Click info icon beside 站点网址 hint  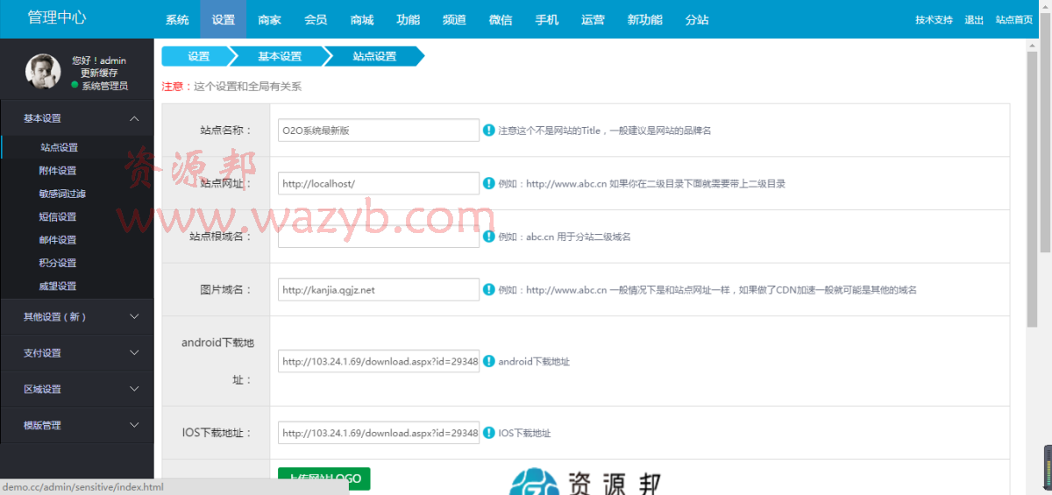488,183
